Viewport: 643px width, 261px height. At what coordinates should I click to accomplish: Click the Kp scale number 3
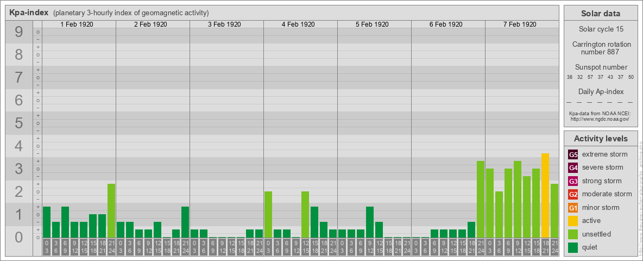19,169
